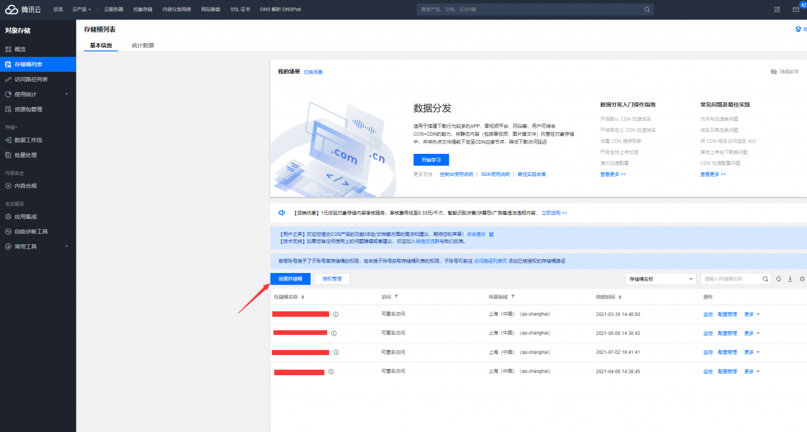Open the message center mail icon
Viewport: 807px width, 432px height.
coord(796,9)
